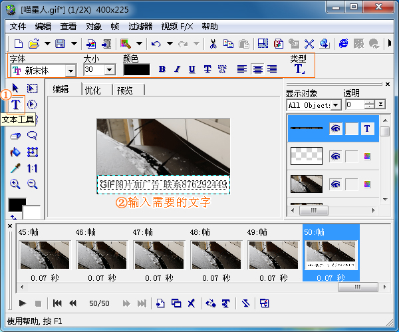This screenshot has width=399, height=332.
Task: Click the add video film icon
Action: pos(106,44)
